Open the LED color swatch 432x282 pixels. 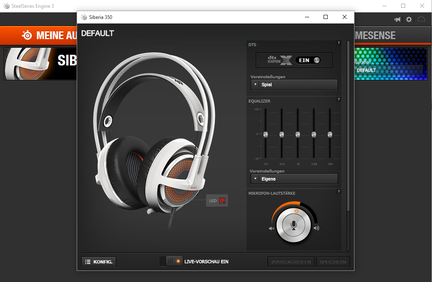click(x=222, y=200)
